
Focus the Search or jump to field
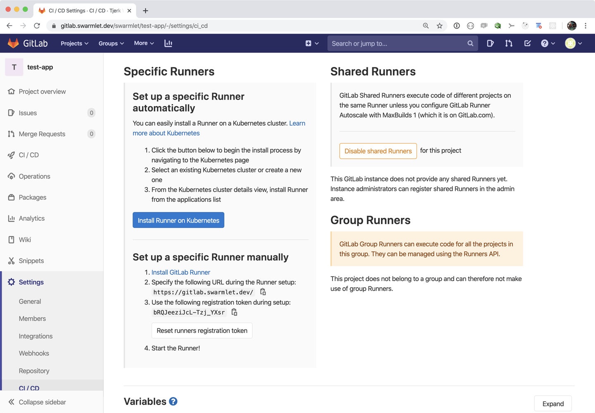[x=397, y=43]
